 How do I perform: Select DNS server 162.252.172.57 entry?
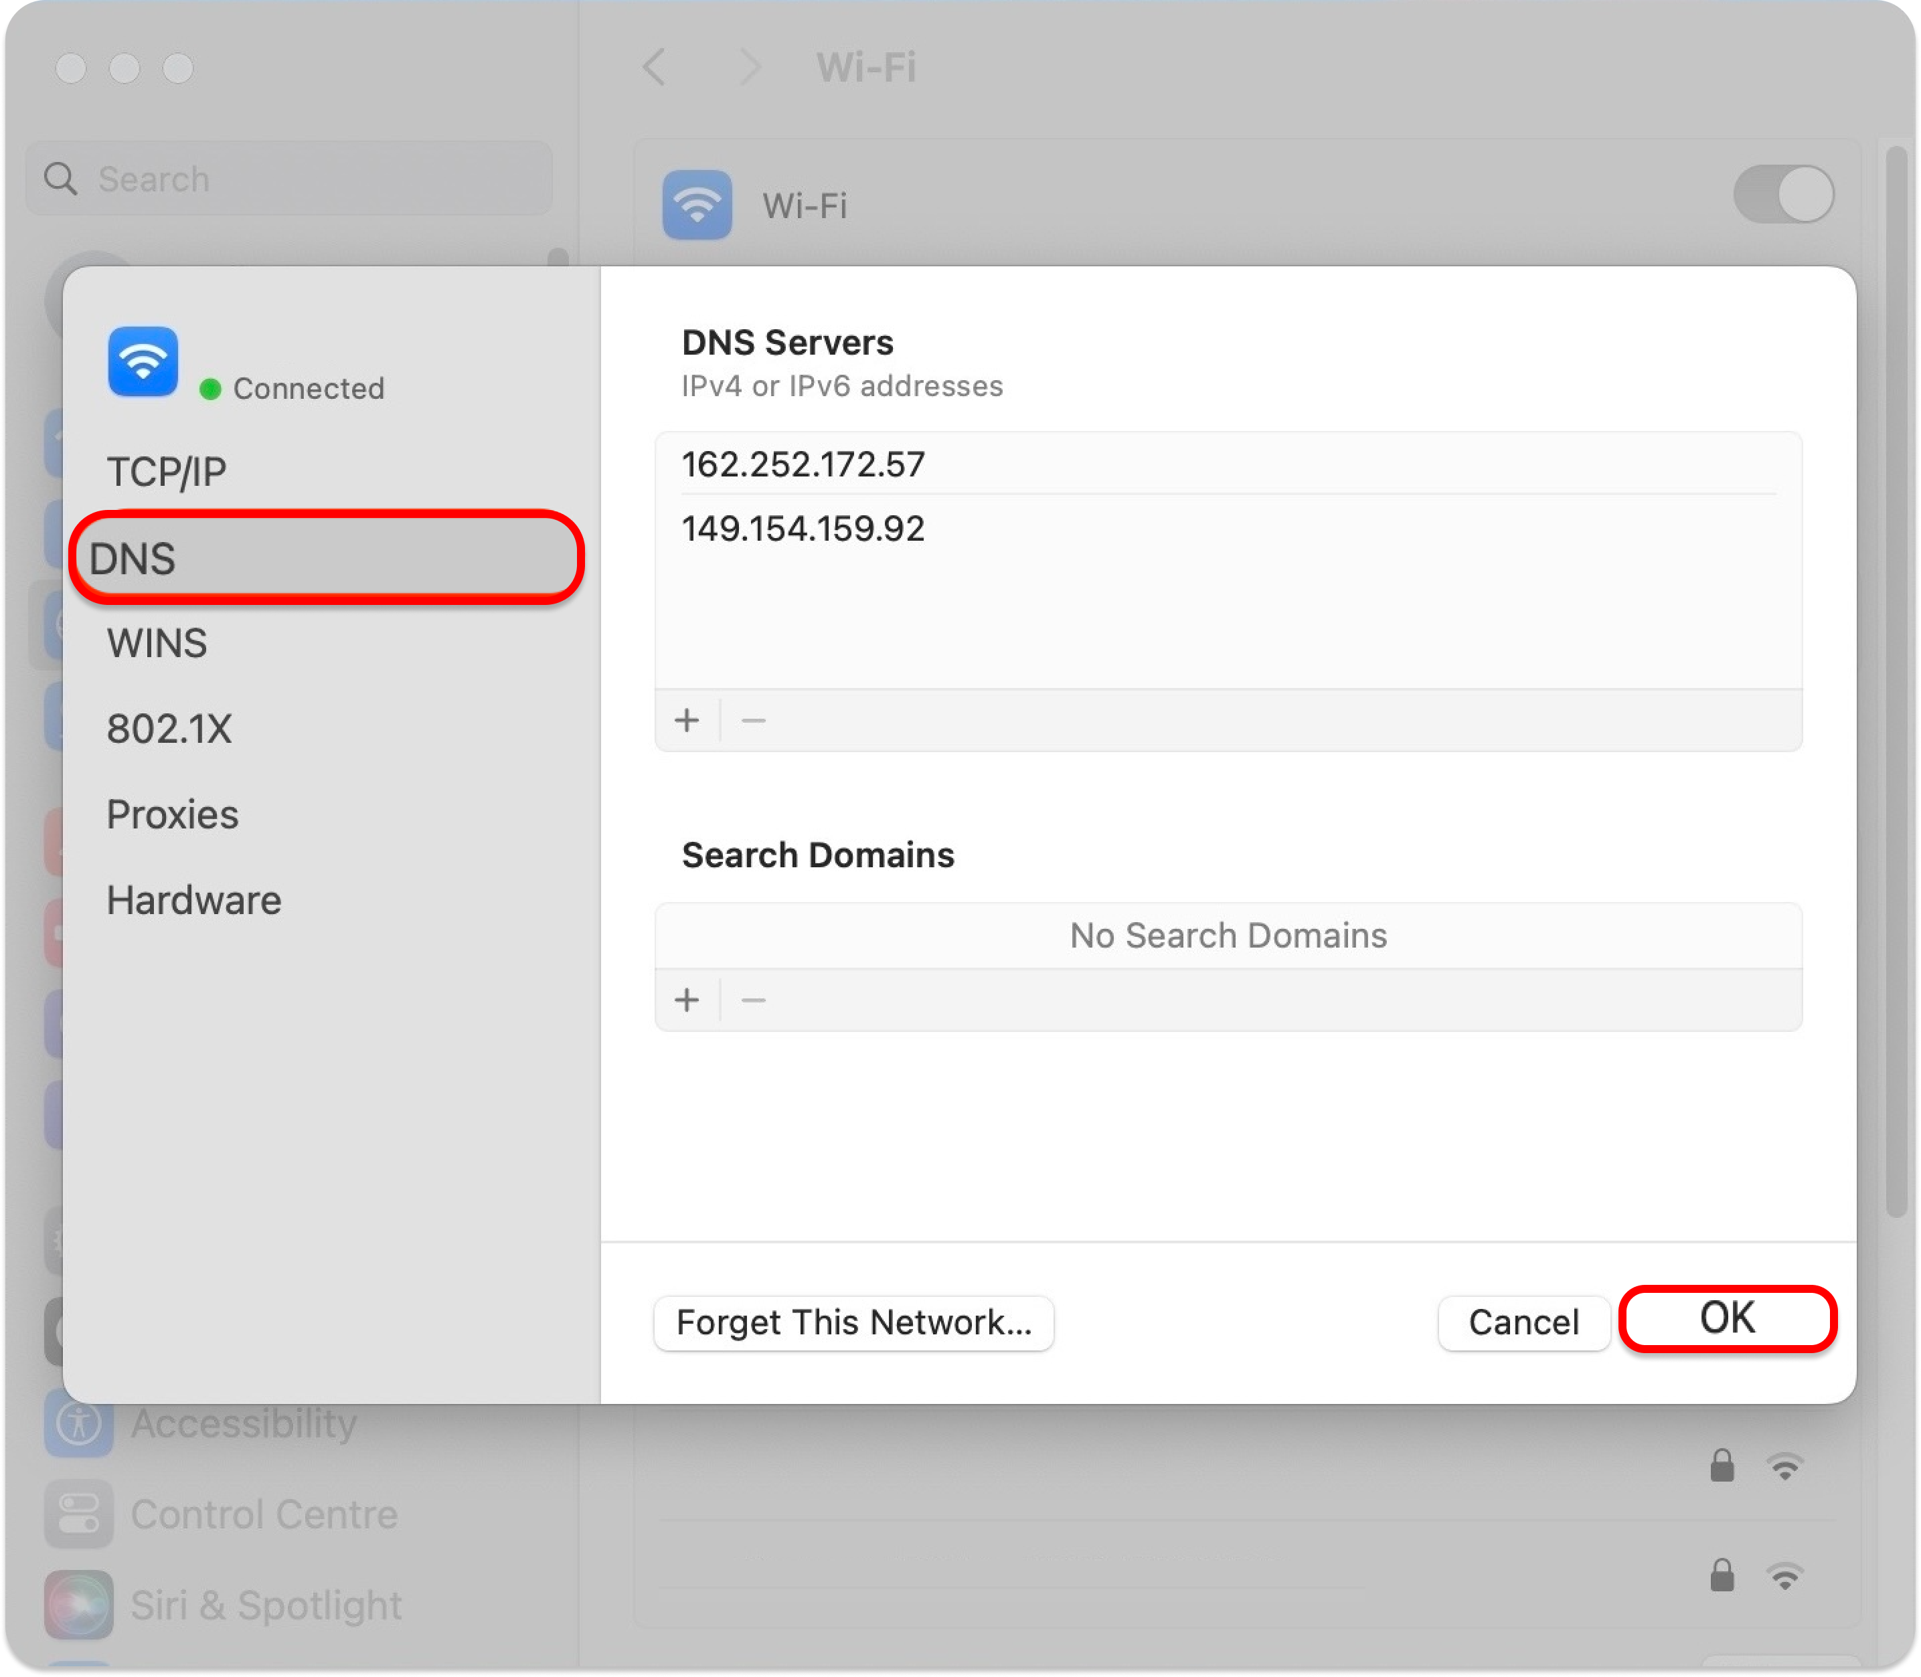[803, 464]
